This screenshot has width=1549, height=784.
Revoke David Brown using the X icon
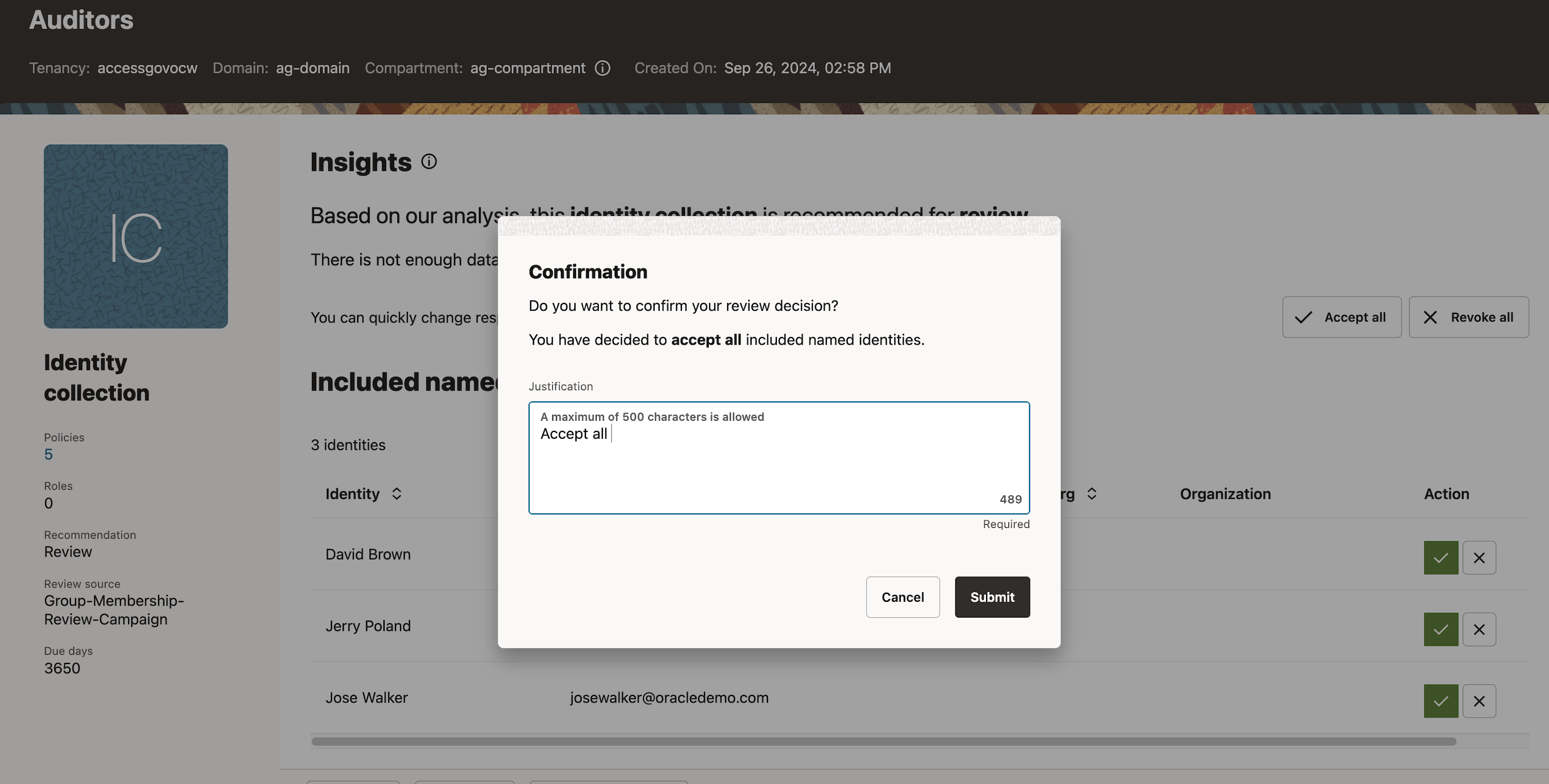tap(1480, 557)
